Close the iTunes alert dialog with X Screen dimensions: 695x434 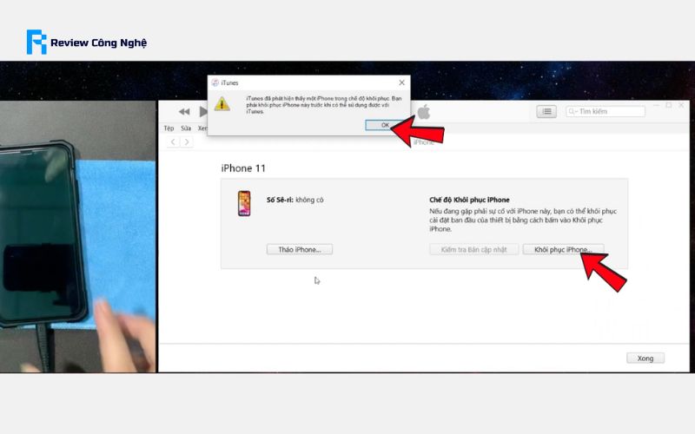point(401,82)
